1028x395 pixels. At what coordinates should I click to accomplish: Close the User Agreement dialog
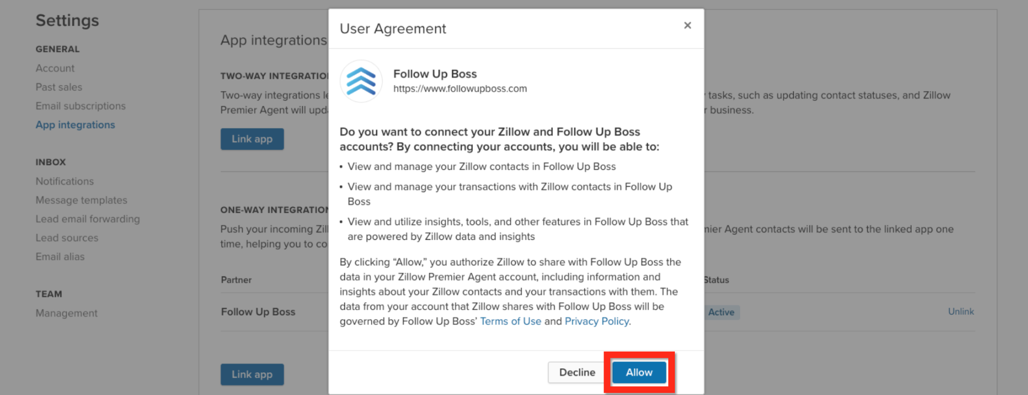(x=687, y=26)
